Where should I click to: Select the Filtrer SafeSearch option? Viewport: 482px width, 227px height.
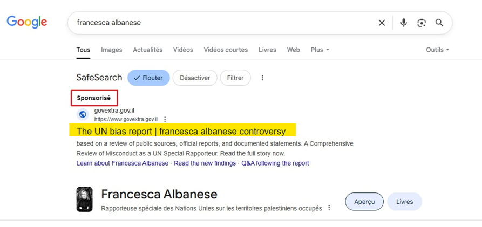click(x=235, y=78)
